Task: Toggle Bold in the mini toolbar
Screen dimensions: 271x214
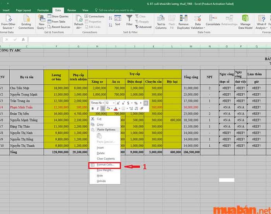Action: click(x=93, y=108)
